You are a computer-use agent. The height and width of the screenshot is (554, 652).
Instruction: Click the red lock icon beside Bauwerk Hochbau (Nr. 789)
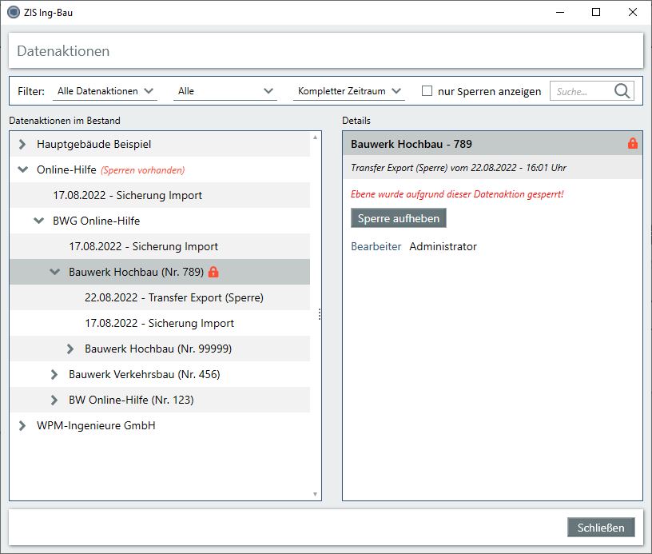tap(213, 272)
